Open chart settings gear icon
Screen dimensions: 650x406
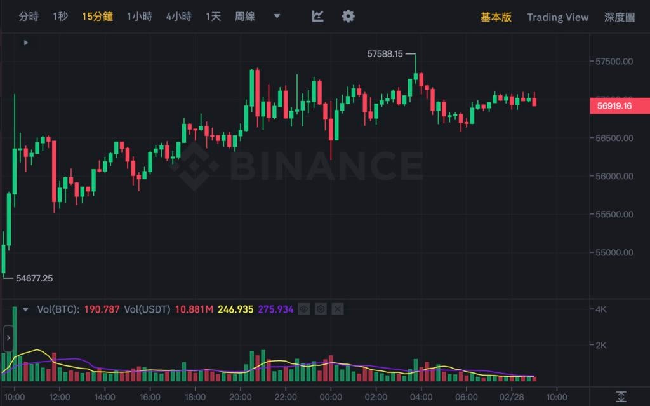(x=348, y=17)
